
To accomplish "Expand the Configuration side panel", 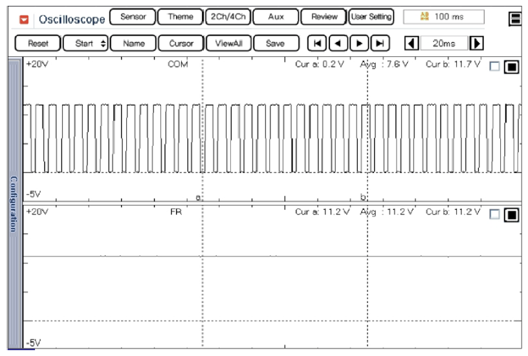I will coord(14,204).
